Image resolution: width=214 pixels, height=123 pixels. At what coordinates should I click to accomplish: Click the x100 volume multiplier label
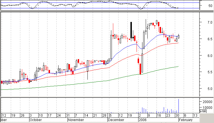[x=203, y=111]
